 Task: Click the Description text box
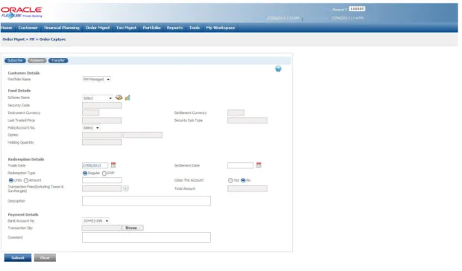(146, 201)
